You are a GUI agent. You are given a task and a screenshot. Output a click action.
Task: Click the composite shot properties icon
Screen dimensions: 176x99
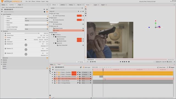click(81, 67)
